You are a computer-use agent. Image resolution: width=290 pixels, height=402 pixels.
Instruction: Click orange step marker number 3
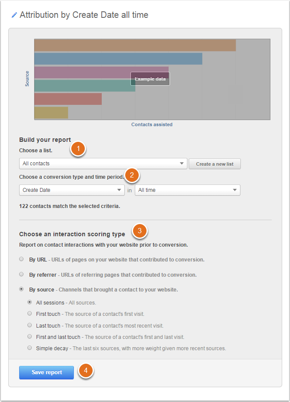click(x=140, y=231)
